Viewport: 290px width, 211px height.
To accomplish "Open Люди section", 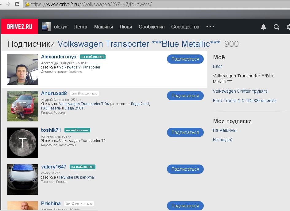I will pos(126,27).
